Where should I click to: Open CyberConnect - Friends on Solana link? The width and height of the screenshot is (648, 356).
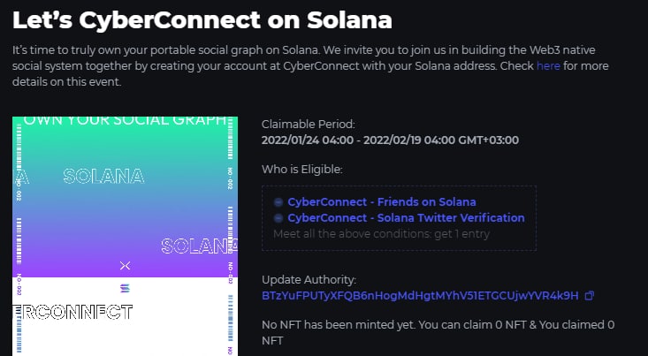click(381, 202)
